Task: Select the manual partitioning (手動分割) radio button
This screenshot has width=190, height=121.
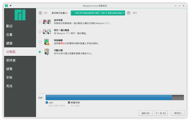Action: [40, 52]
